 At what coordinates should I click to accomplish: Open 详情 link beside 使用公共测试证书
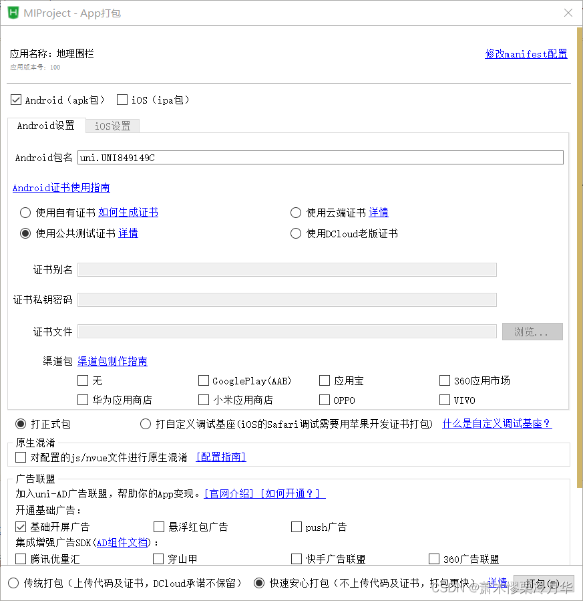tap(128, 233)
